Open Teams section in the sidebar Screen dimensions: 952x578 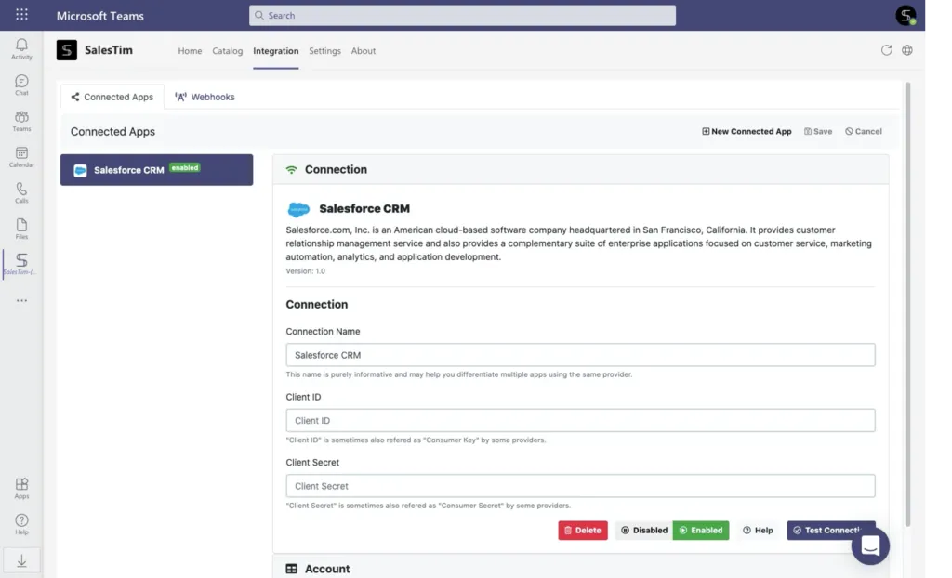22,121
